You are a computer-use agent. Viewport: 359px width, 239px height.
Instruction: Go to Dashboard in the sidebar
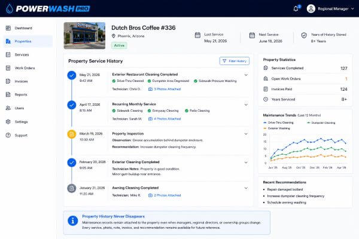pyautogui.click(x=28, y=28)
